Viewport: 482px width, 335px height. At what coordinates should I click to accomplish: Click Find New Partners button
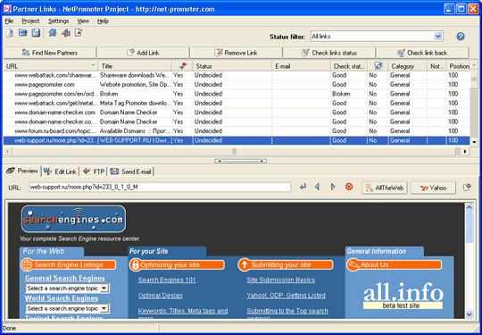click(x=49, y=53)
